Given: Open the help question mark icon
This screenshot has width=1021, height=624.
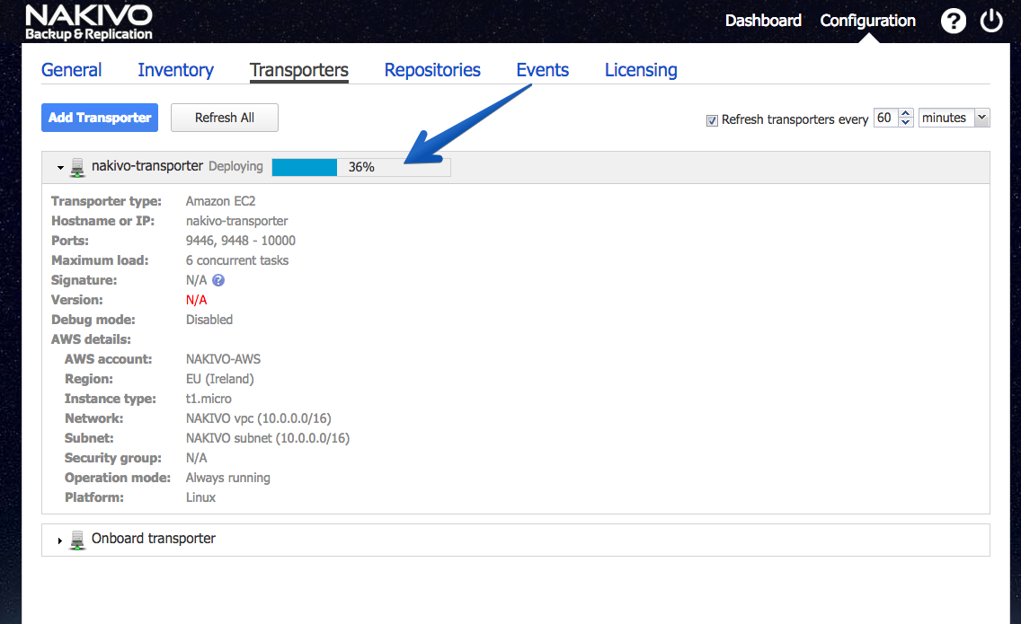Looking at the screenshot, I should [954, 21].
